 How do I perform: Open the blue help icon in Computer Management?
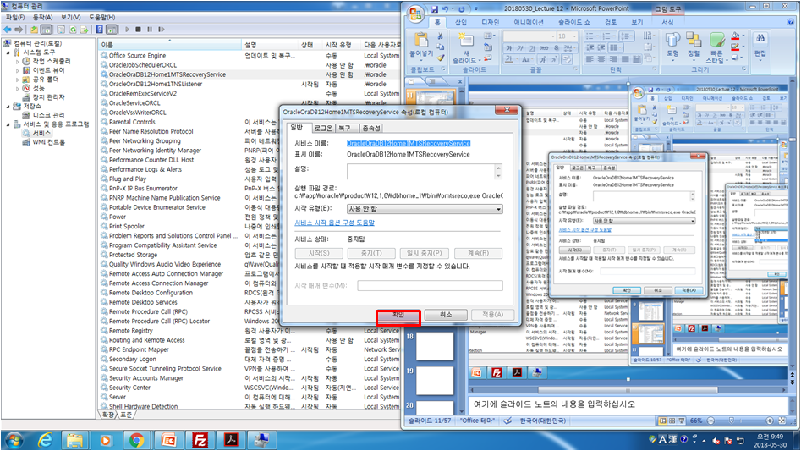100,30
